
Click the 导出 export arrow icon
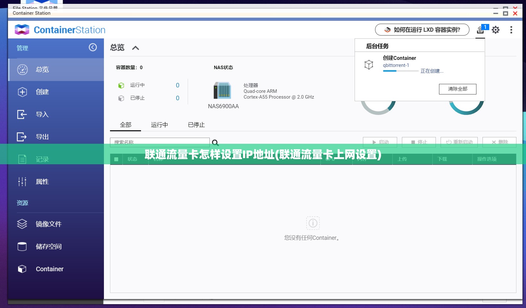click(22, 137)
